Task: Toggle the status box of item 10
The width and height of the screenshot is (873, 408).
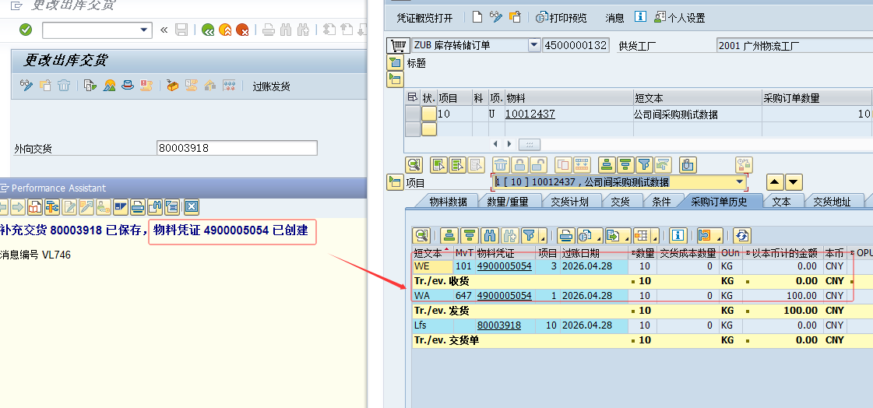Action: point(428,114)
